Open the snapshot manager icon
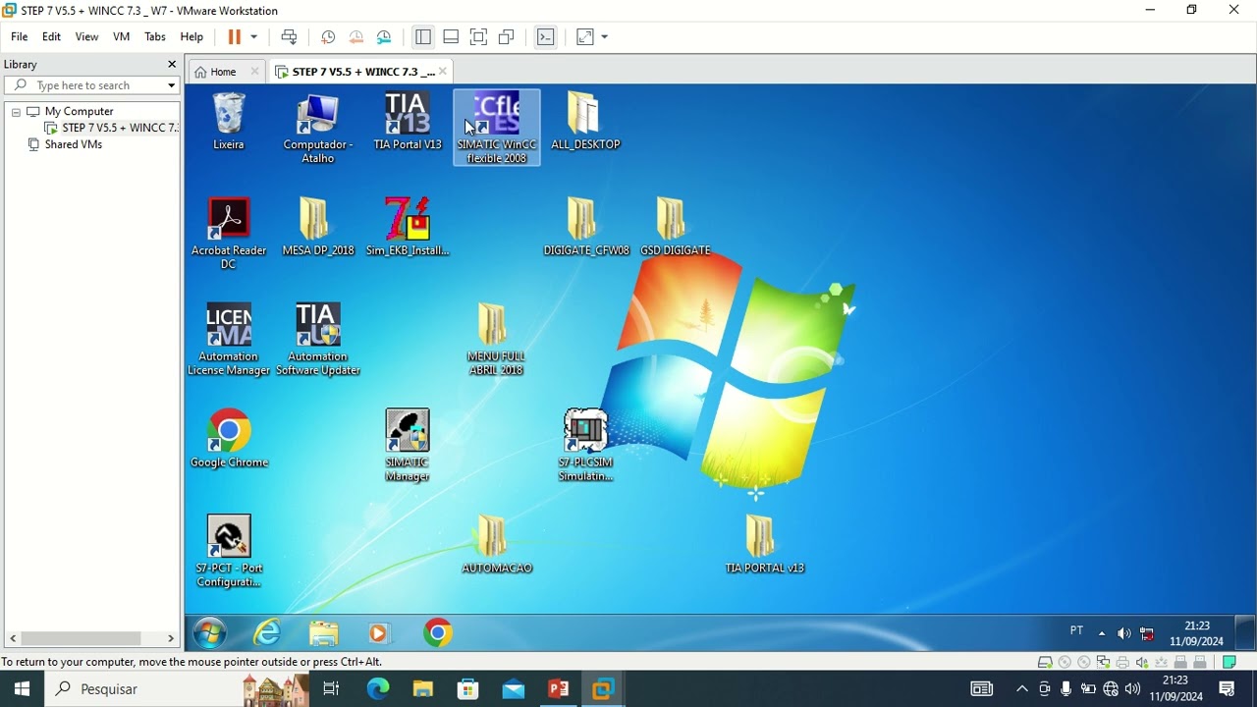The image size is (1257, 707). pos(384,36)
